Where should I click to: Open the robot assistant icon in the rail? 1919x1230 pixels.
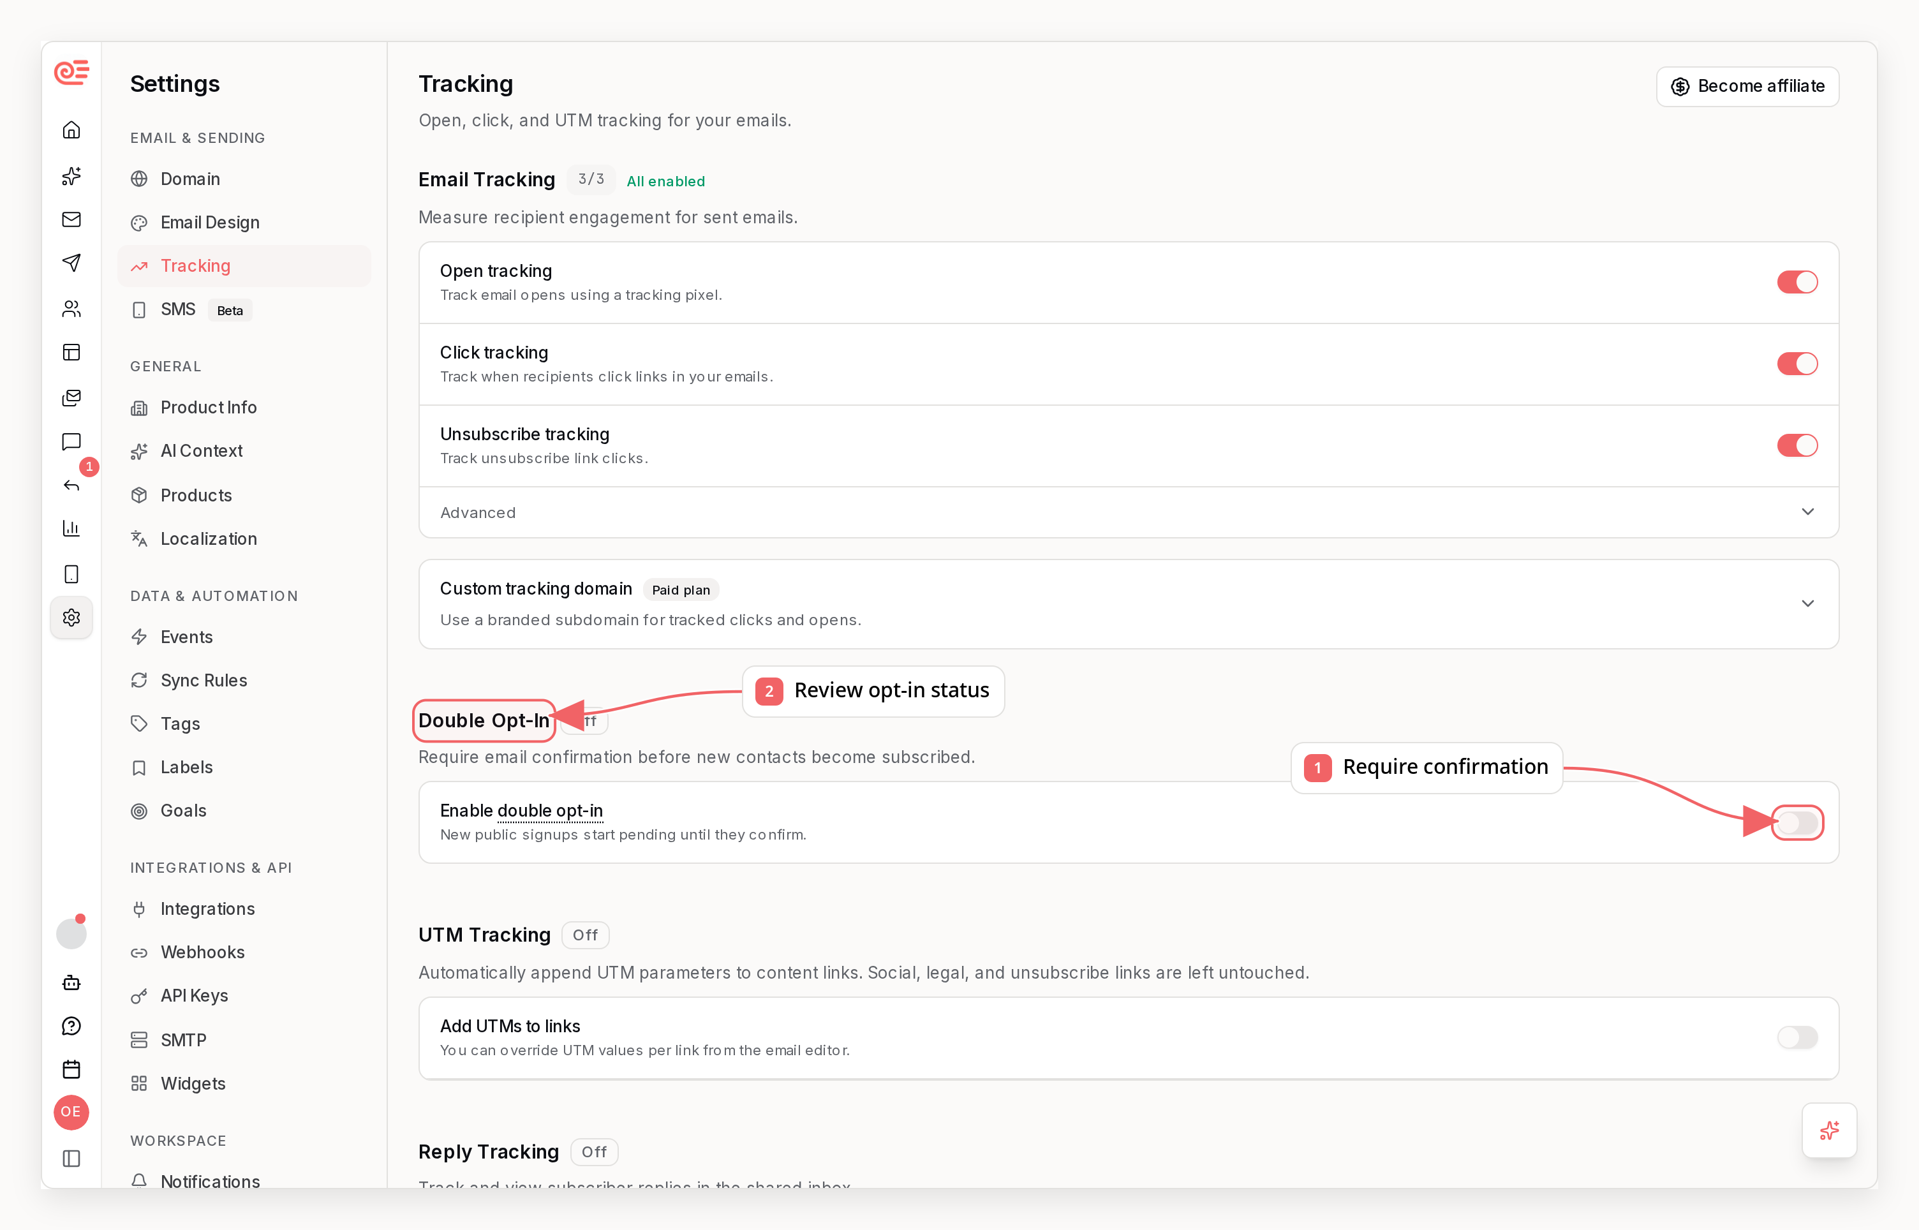click(72, 982)
